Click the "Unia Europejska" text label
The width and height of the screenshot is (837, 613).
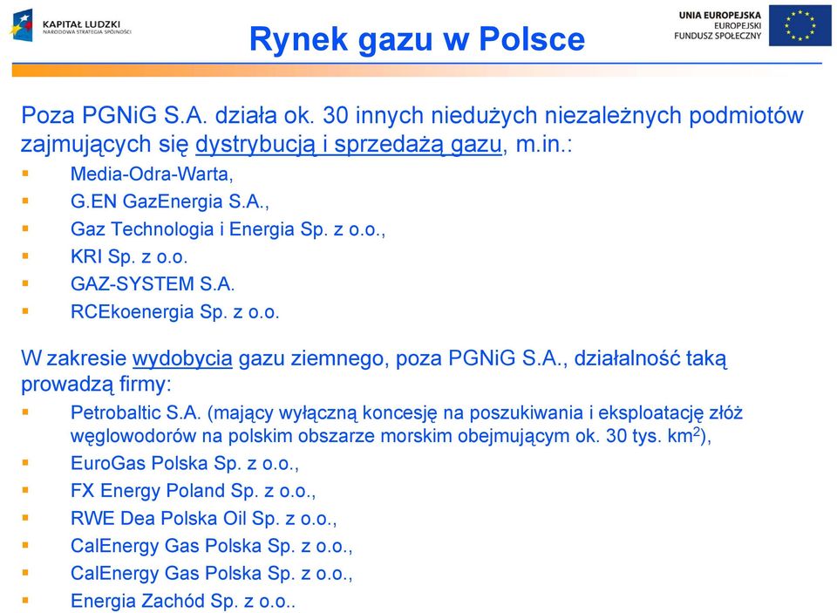[719, 15]
